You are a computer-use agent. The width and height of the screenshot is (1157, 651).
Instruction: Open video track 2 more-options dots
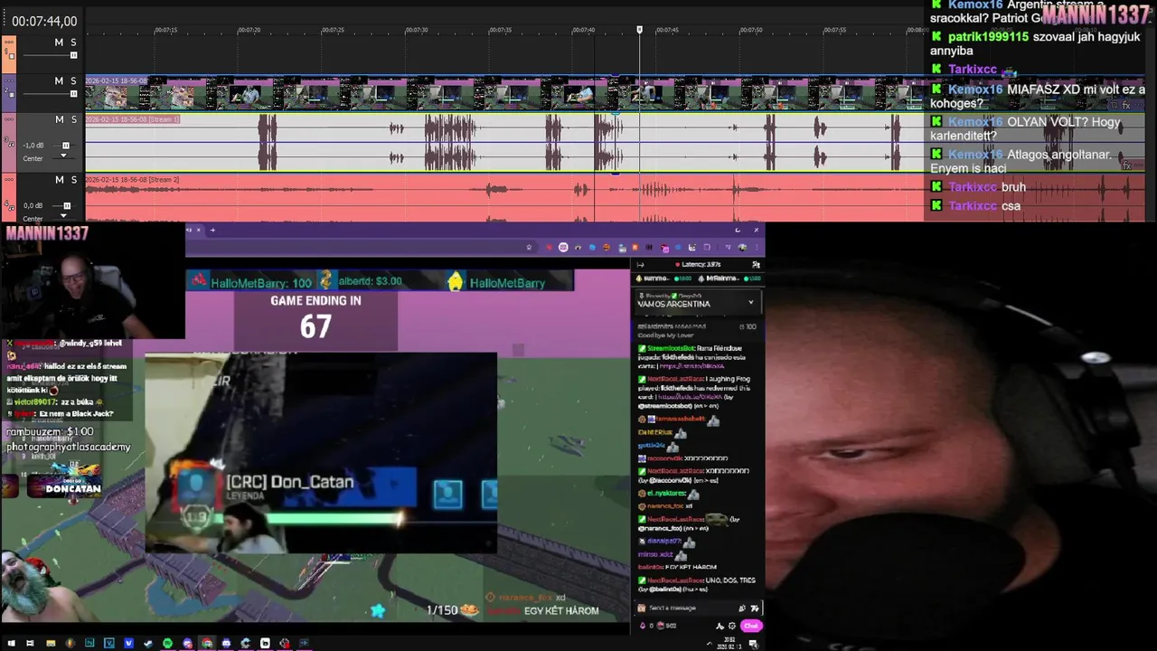(x=9, y=80)
